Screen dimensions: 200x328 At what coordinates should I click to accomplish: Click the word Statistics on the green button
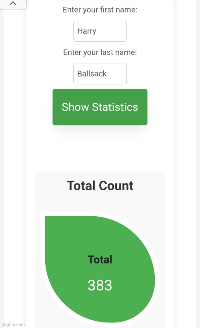tap(115, 107)
